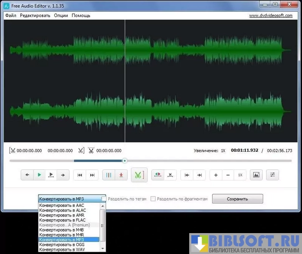Click the playback position slider handle

[x=124, y=160]
